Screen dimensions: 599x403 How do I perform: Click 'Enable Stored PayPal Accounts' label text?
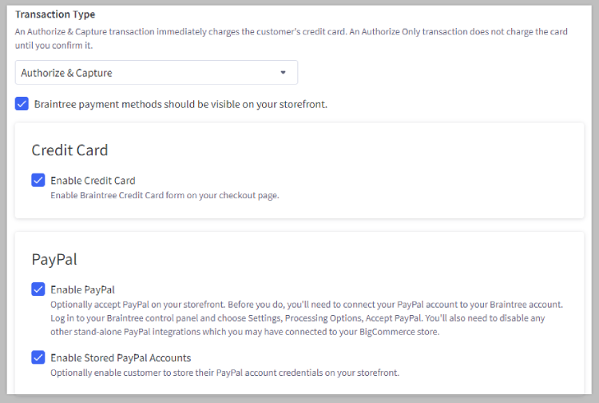[x=121, y=357]
